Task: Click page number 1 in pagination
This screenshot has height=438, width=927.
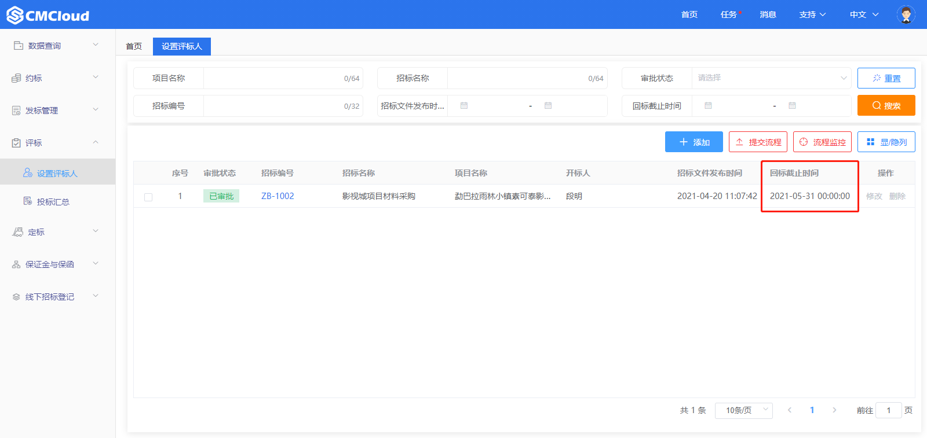Action: click(x=812, y=410)
